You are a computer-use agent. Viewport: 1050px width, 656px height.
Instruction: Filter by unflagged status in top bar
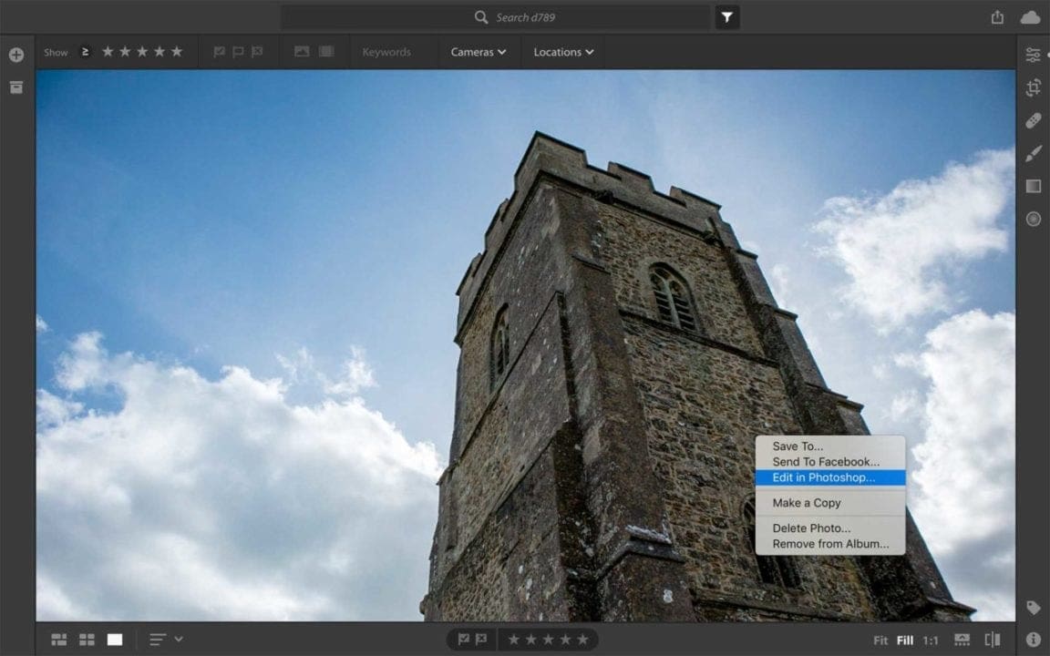238,52
